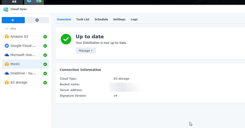Click the green status check beside OneDrive - hu...

click(45, 74)
